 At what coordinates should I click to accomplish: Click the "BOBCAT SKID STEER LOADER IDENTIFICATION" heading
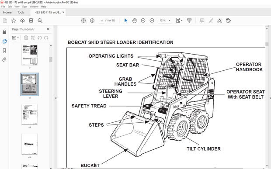(x=121, y=42)
